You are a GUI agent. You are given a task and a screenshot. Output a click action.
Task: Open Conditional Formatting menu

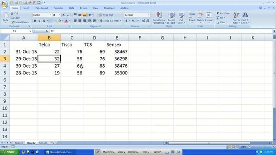159,18
